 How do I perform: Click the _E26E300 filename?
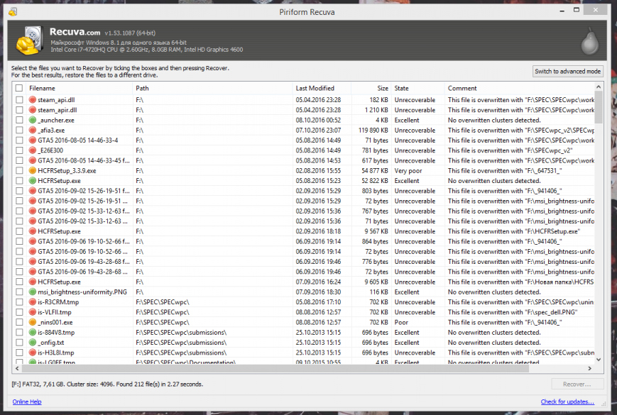tap(50, 150)
